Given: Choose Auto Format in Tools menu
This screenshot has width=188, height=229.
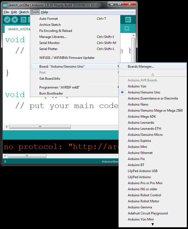Looking at the screenshot, I should [75, 19].
